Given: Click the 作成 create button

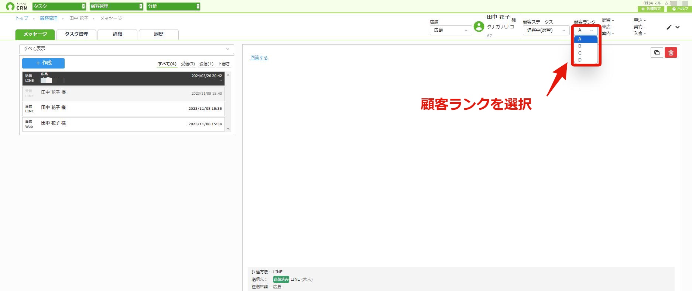Looking at the screenshot, I should point(43,63).
